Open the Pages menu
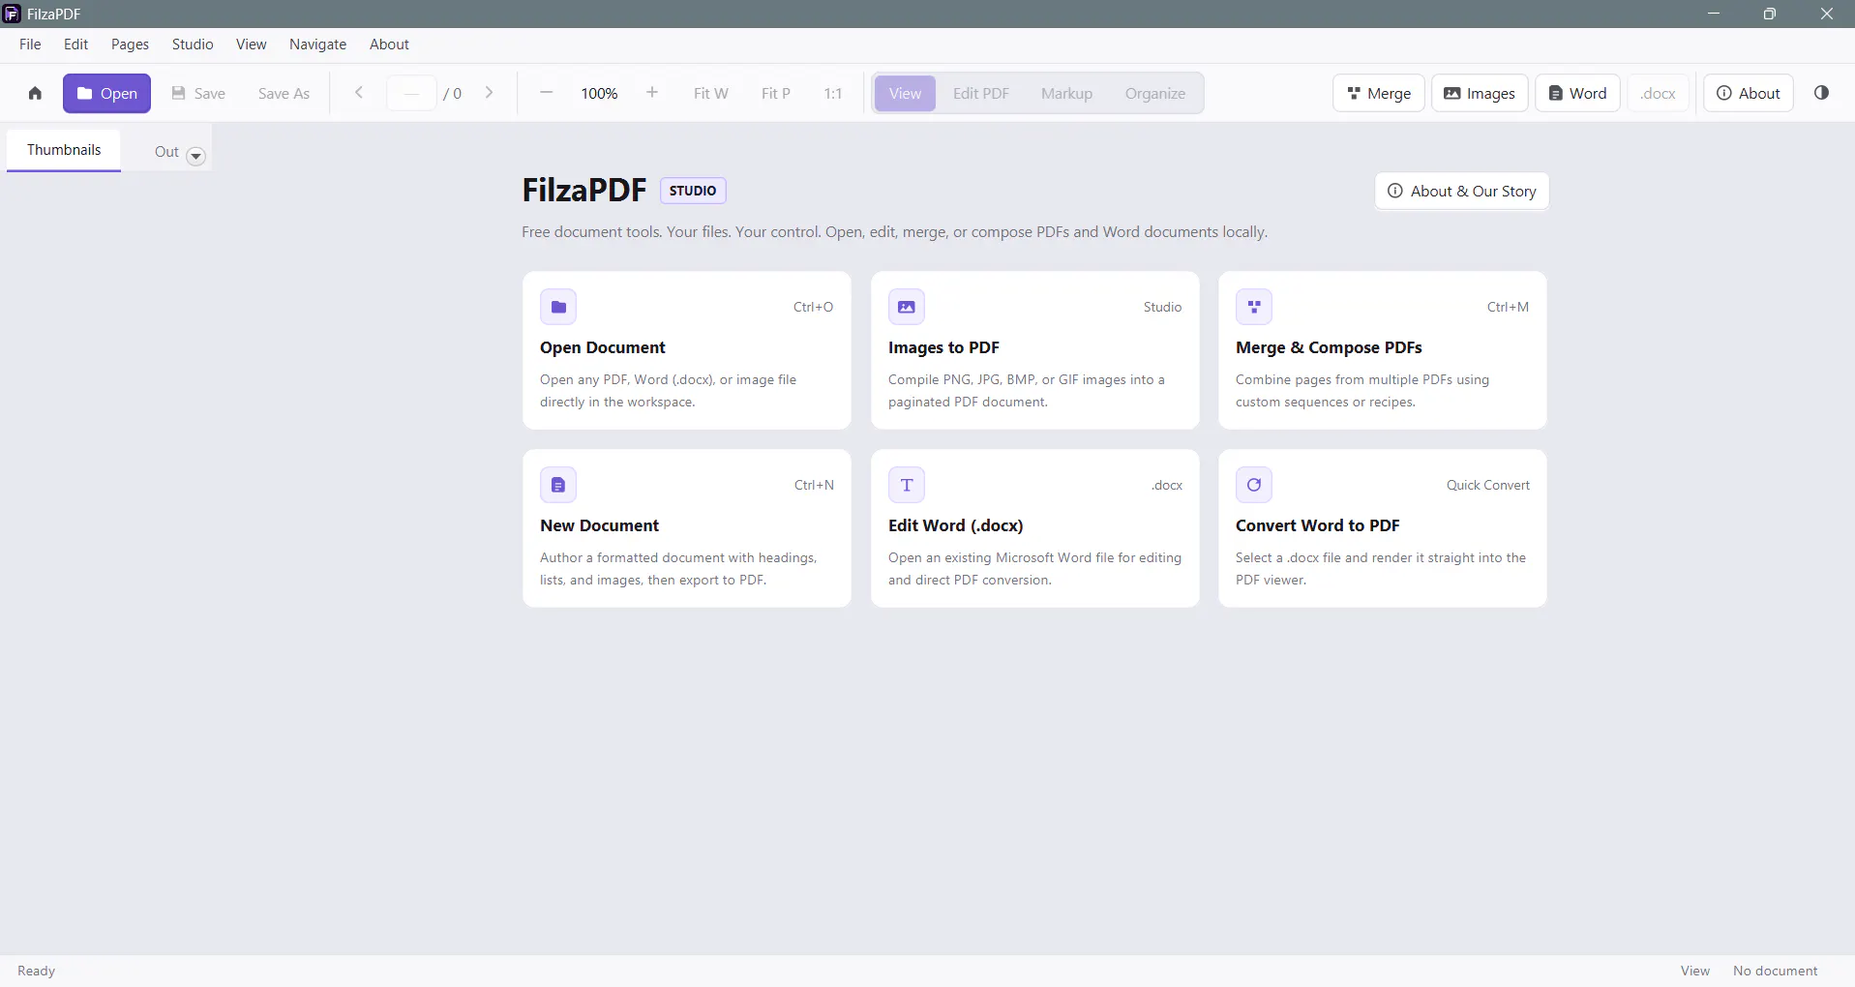This screenshot has width=1855, height=987. pyautogui.click(x=130, y=45)
